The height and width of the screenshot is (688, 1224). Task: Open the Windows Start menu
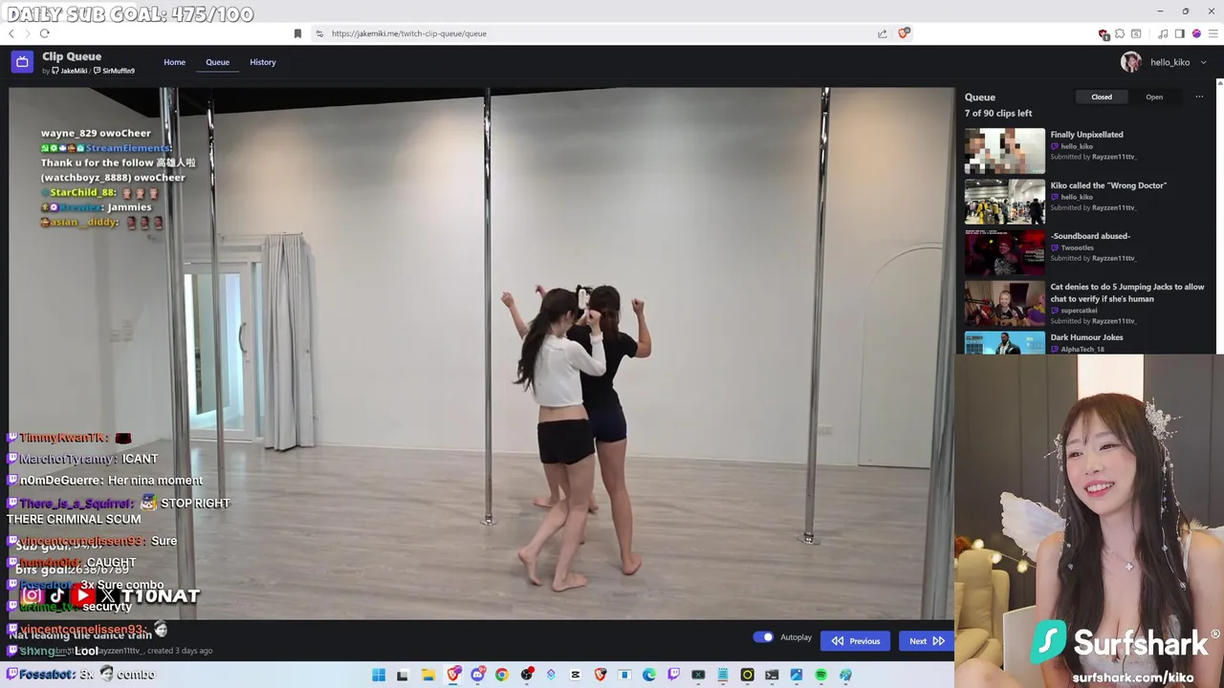pos(379,675)
